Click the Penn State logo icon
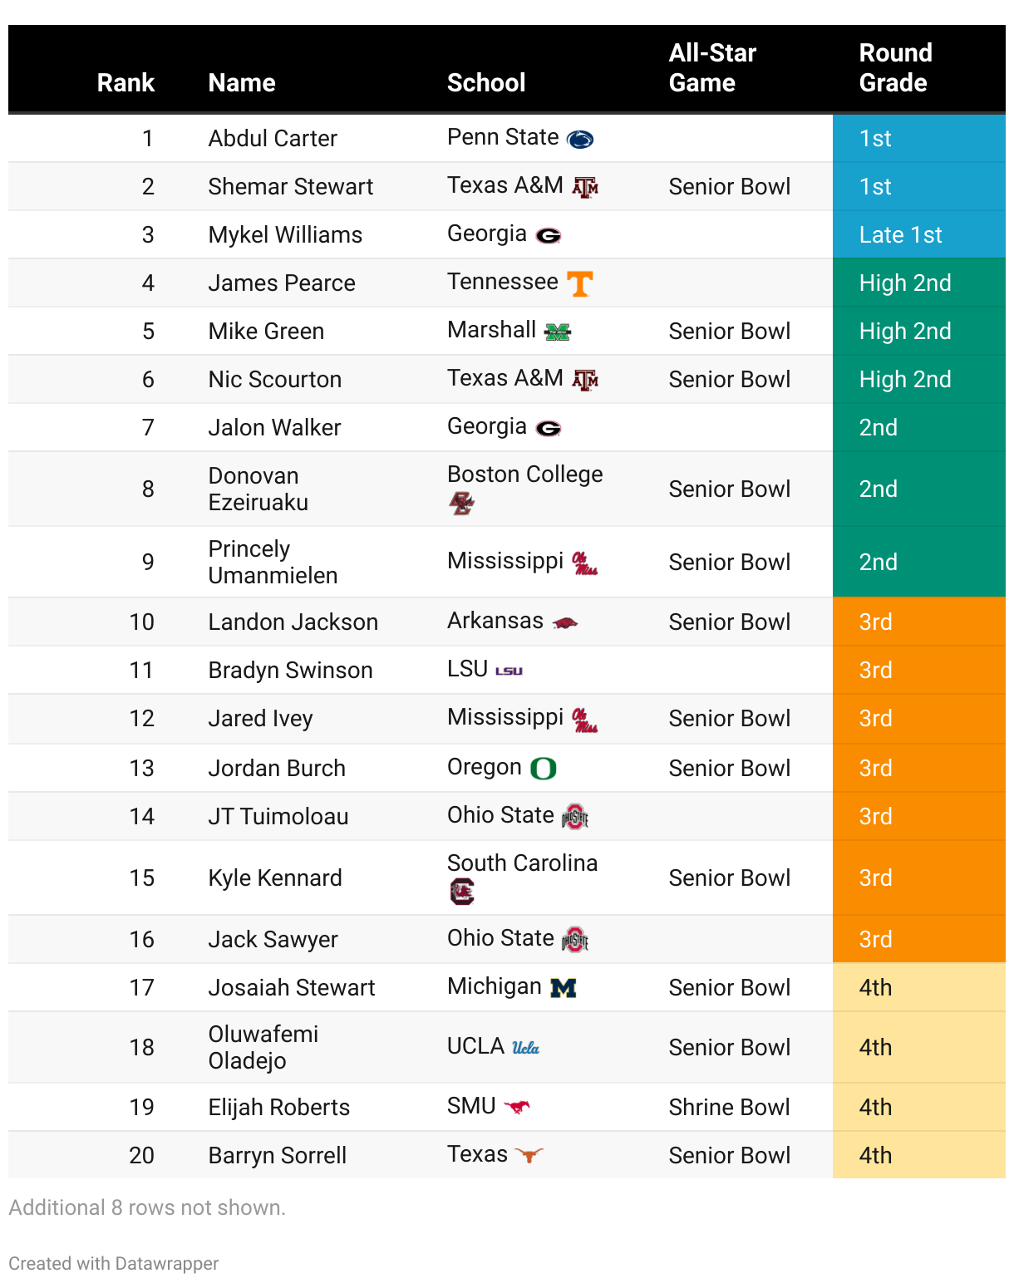 coord(579,140)
